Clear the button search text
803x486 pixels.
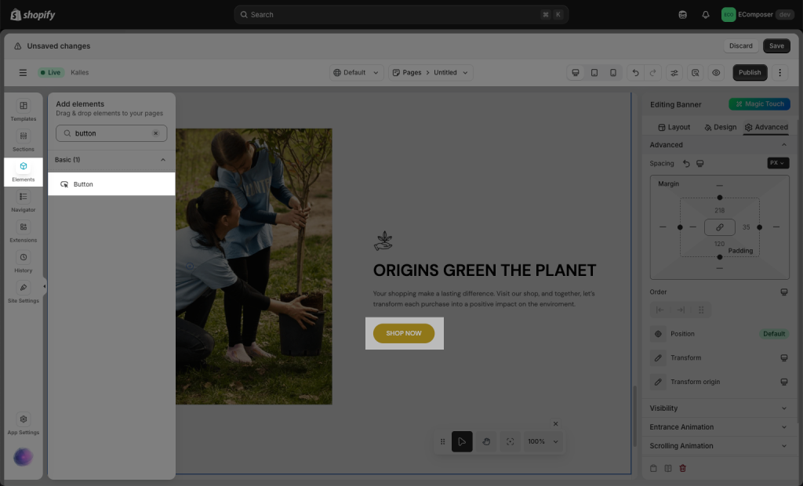[155, 133]
